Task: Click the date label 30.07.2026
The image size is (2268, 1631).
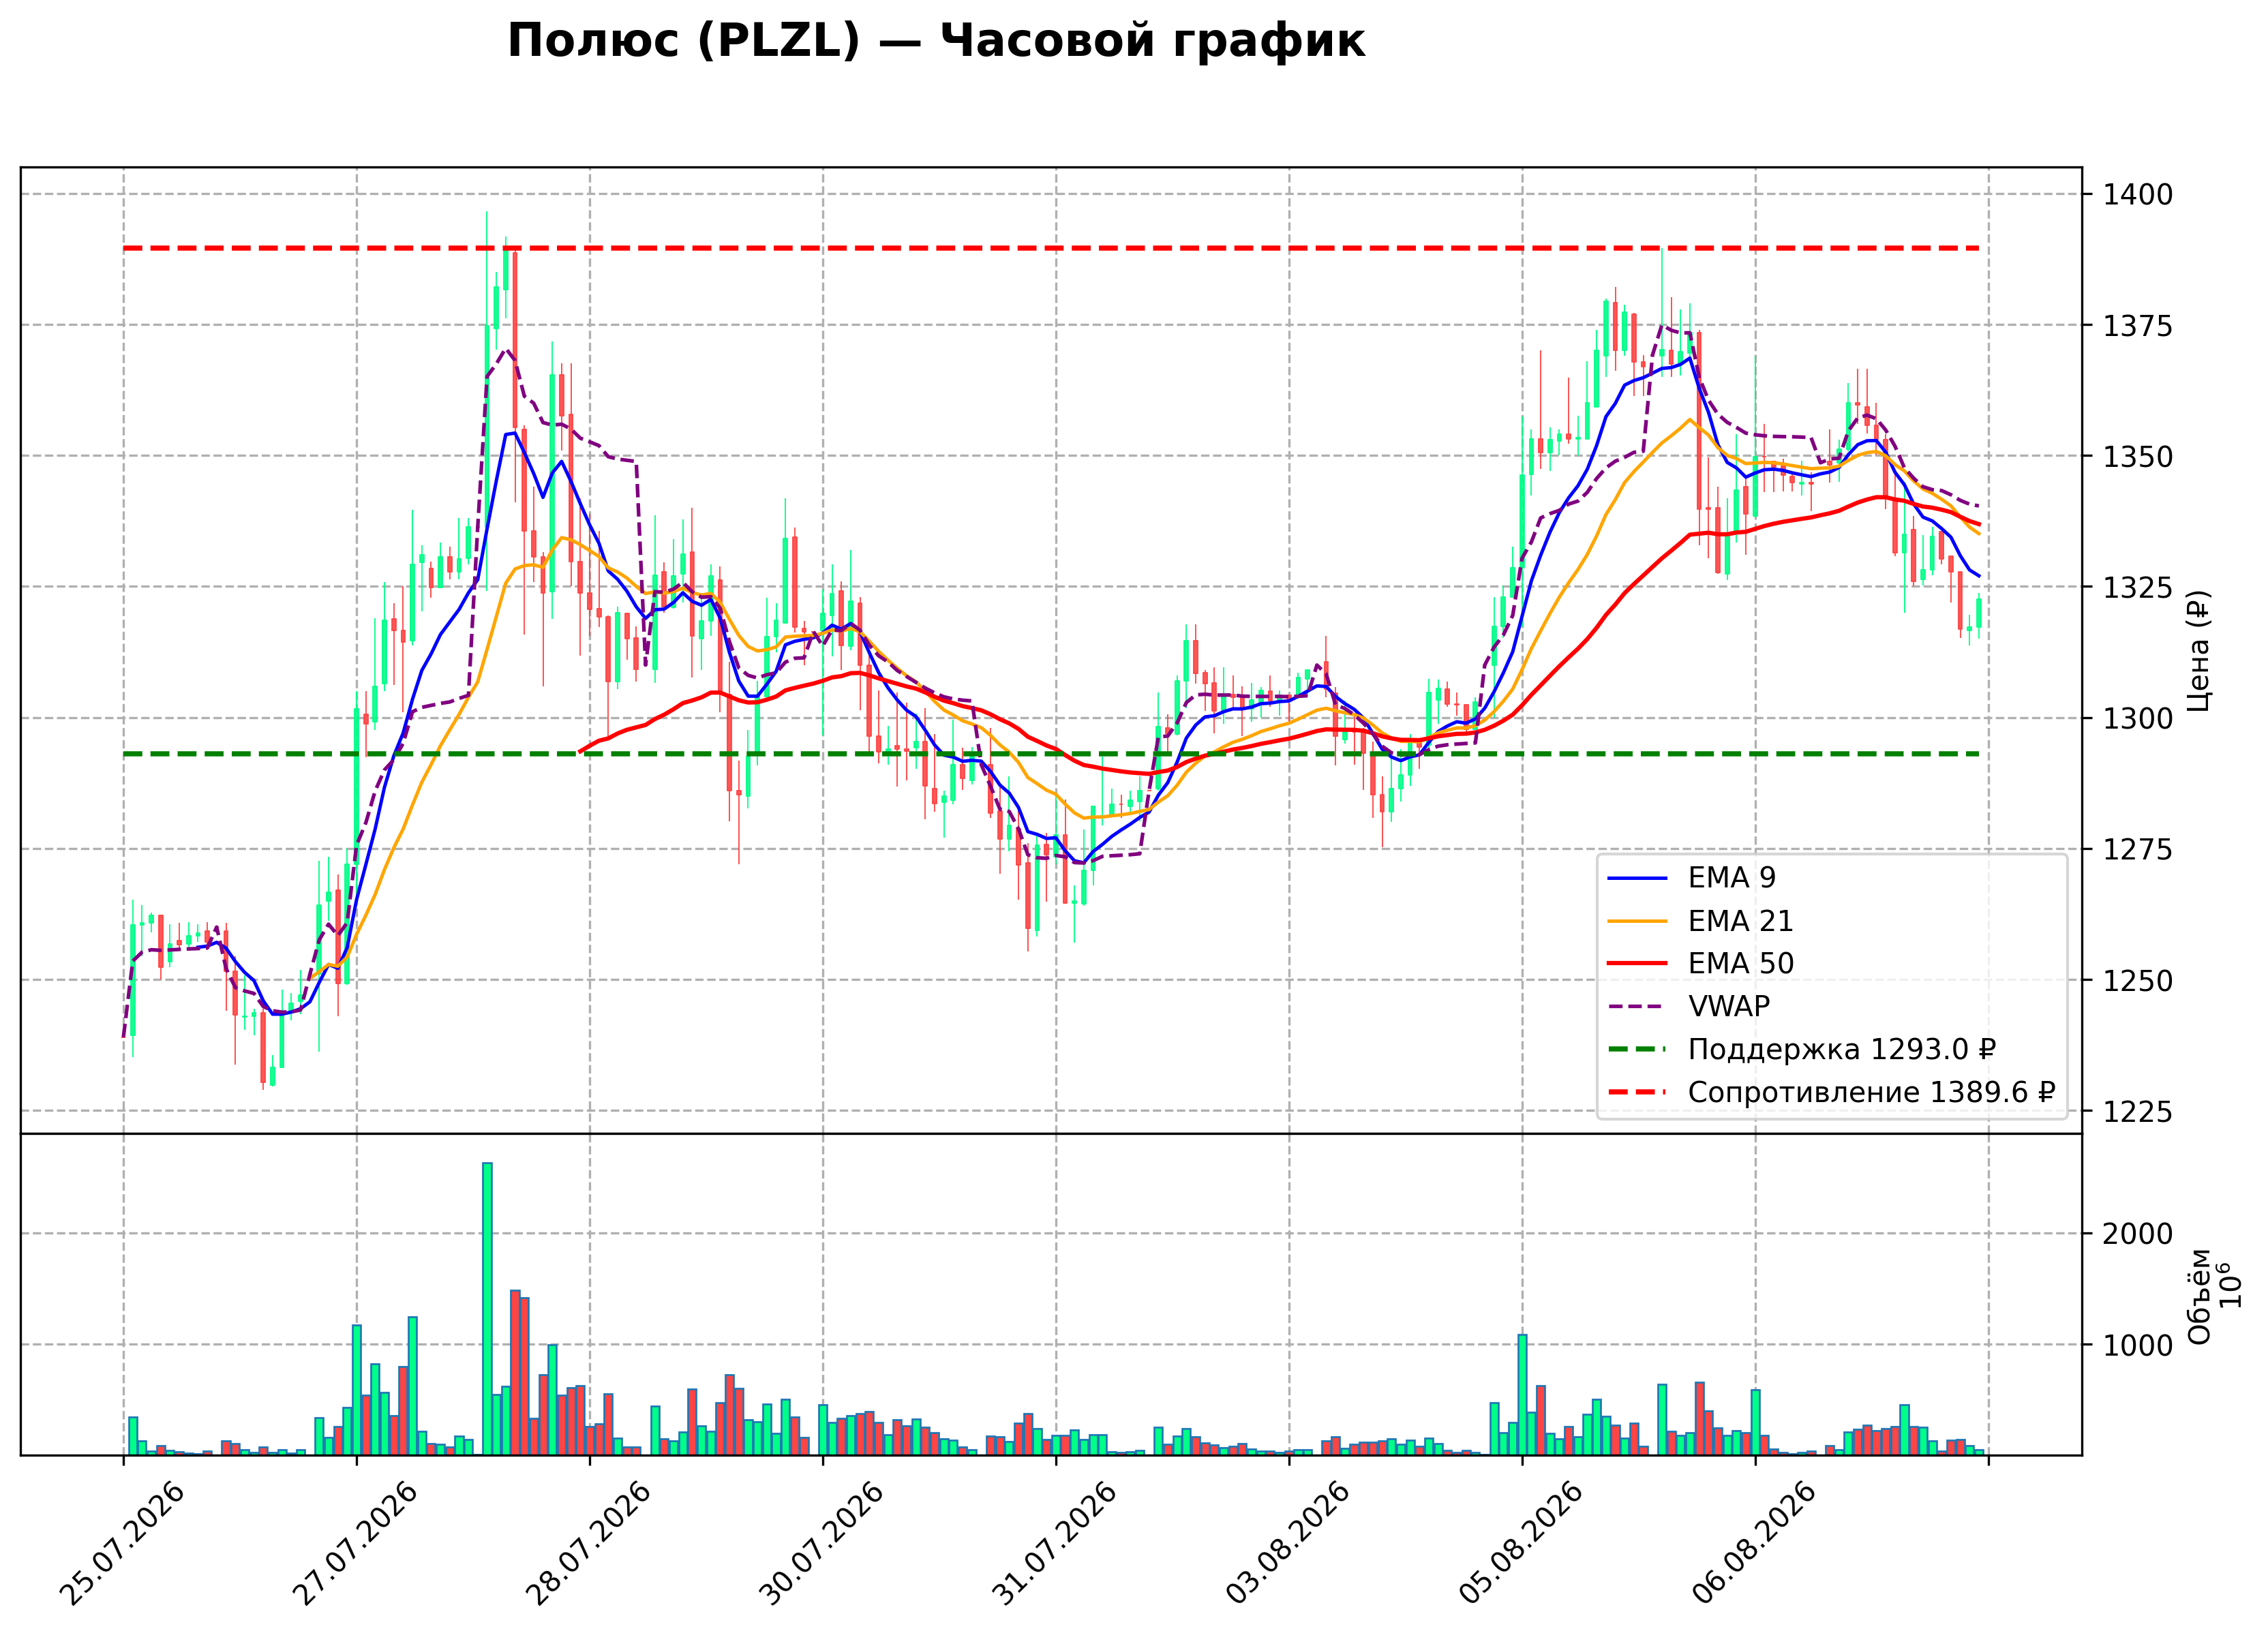Action: click(x=822, y=1543)
